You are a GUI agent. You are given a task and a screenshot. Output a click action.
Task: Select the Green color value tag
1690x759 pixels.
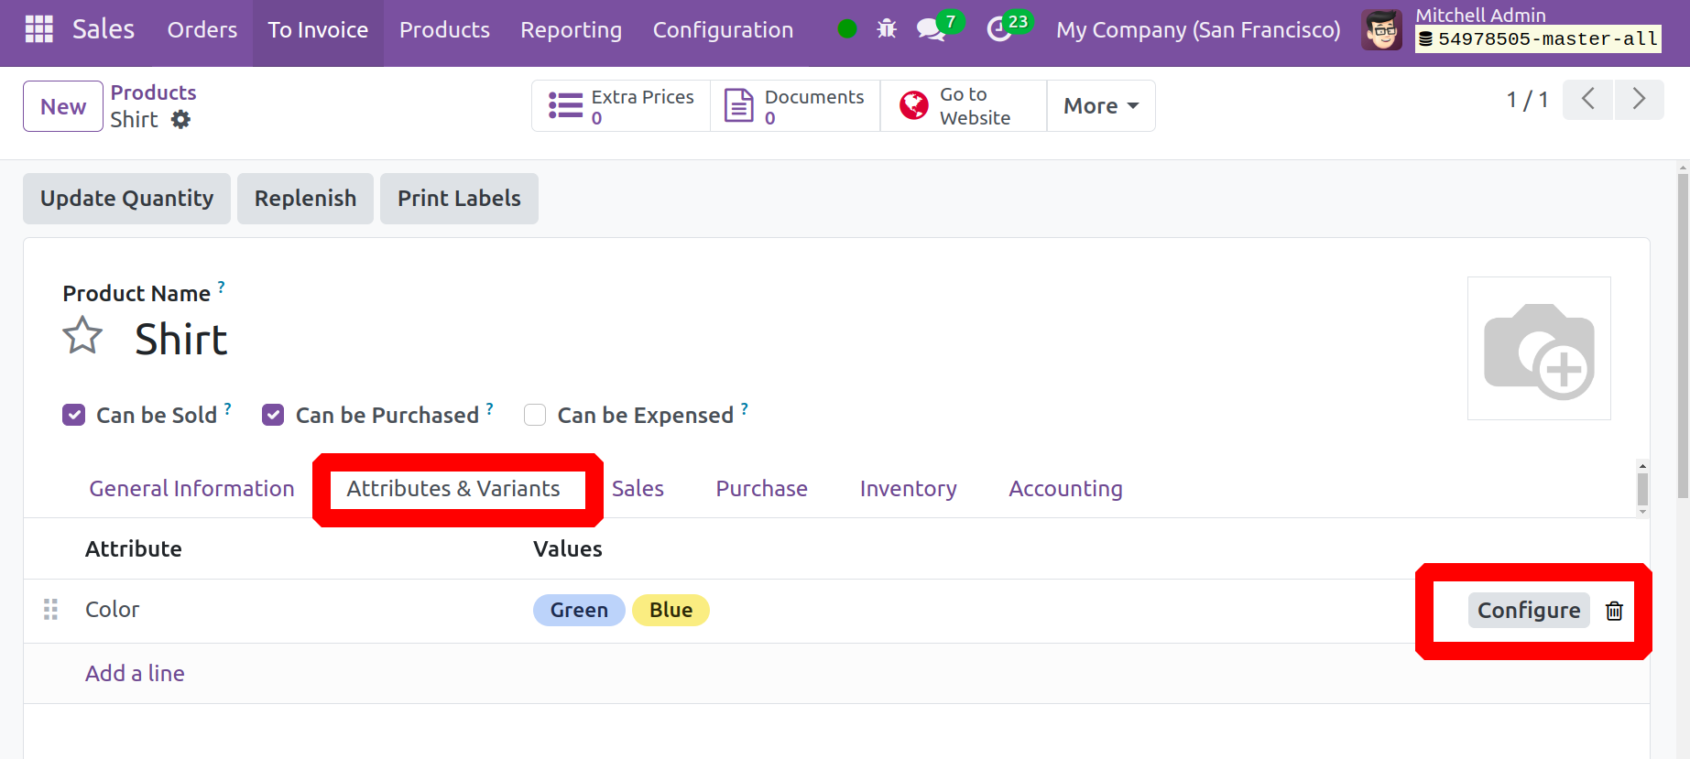578,611
